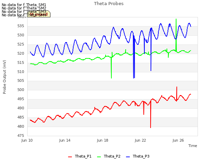218x163 pixels.
Task: Select the Theta_P3 legend label
Action: click(141, 156)
